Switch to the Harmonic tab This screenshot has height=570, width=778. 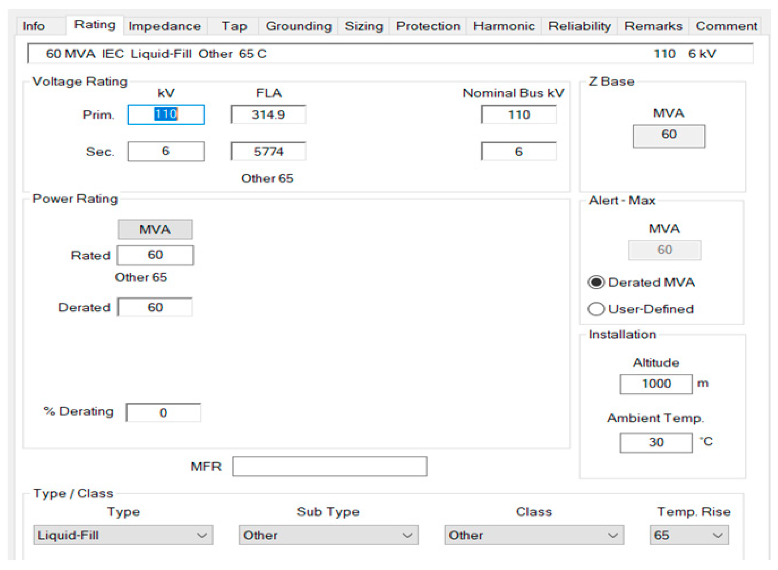(504, 26)
